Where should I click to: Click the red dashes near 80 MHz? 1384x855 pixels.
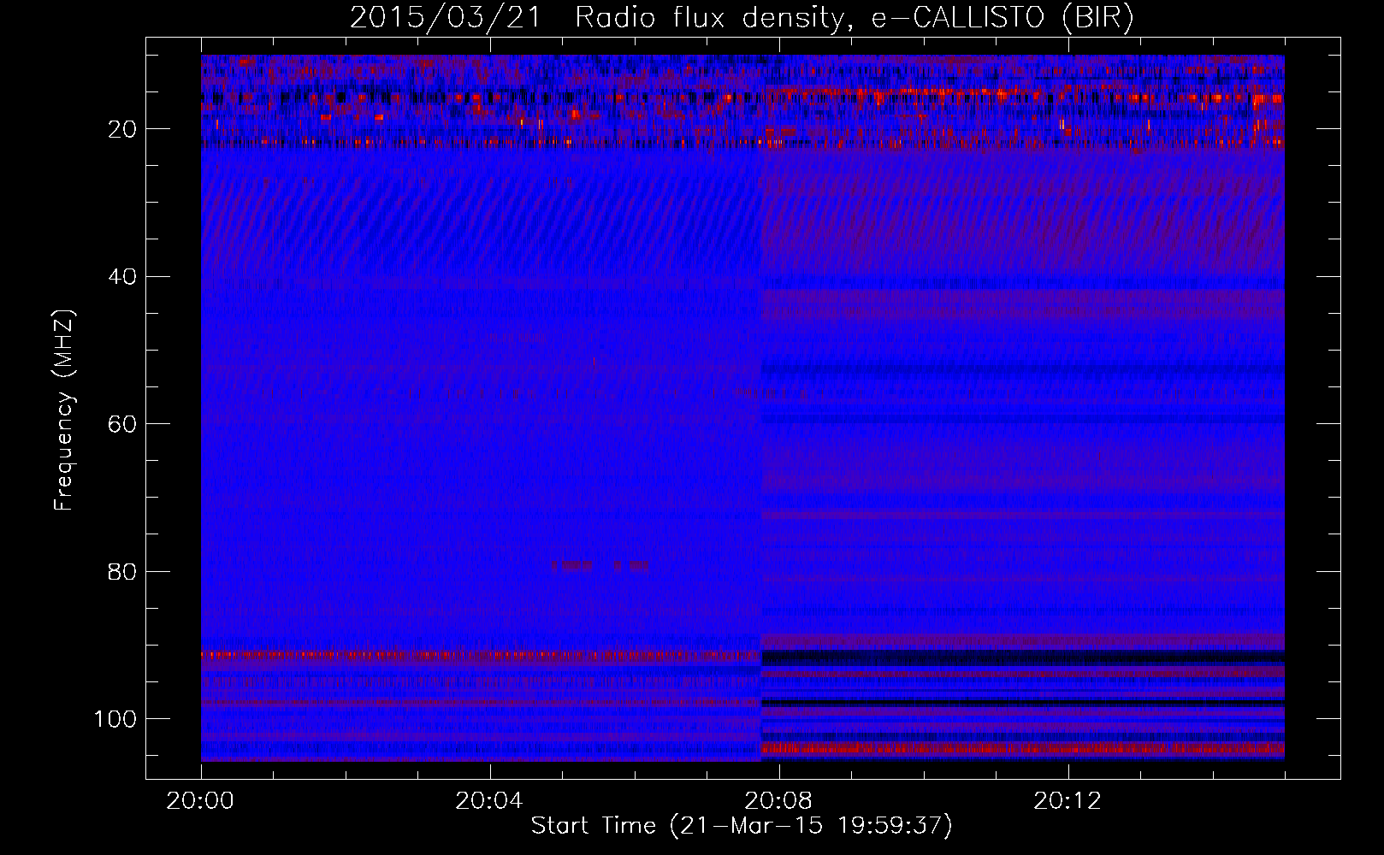pos(600,565)
